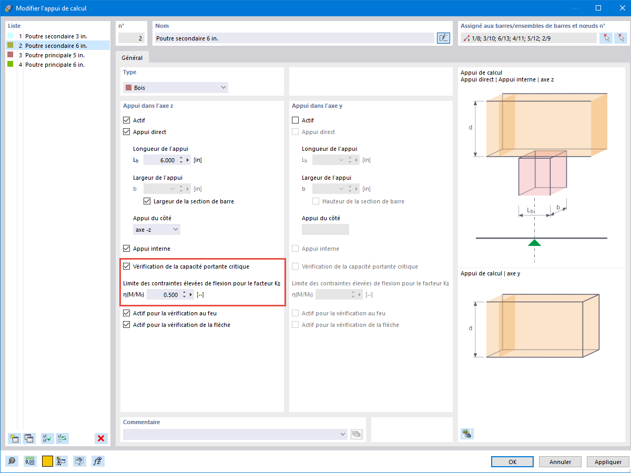
Task: Click the graphic settings icon below the diagram
Action: (467, 434)
